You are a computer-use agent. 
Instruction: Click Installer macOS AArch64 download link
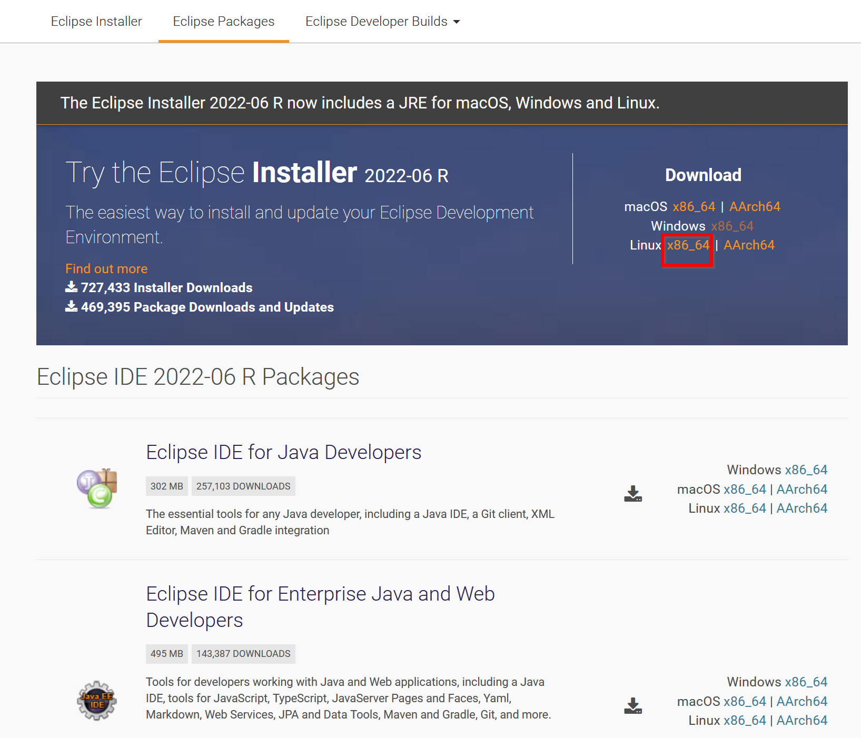tap(755, 207)
